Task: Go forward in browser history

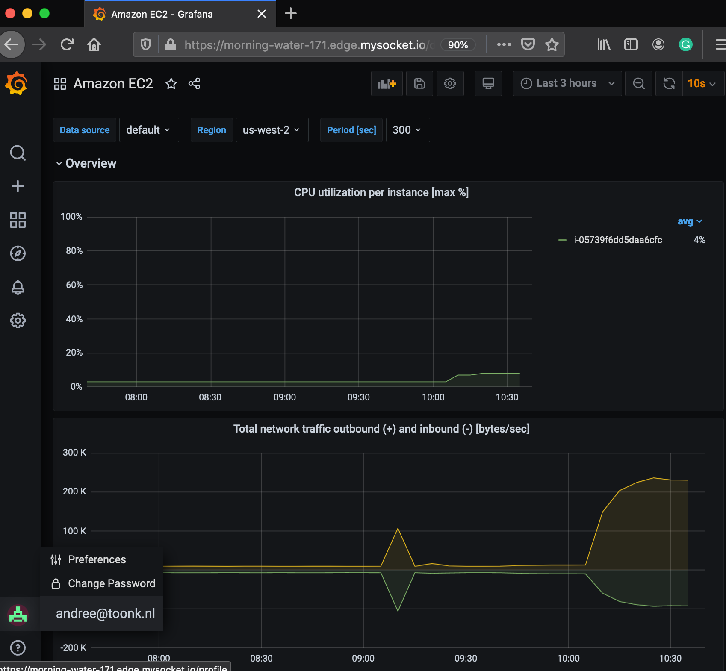Action: click(x=39, y=44)
